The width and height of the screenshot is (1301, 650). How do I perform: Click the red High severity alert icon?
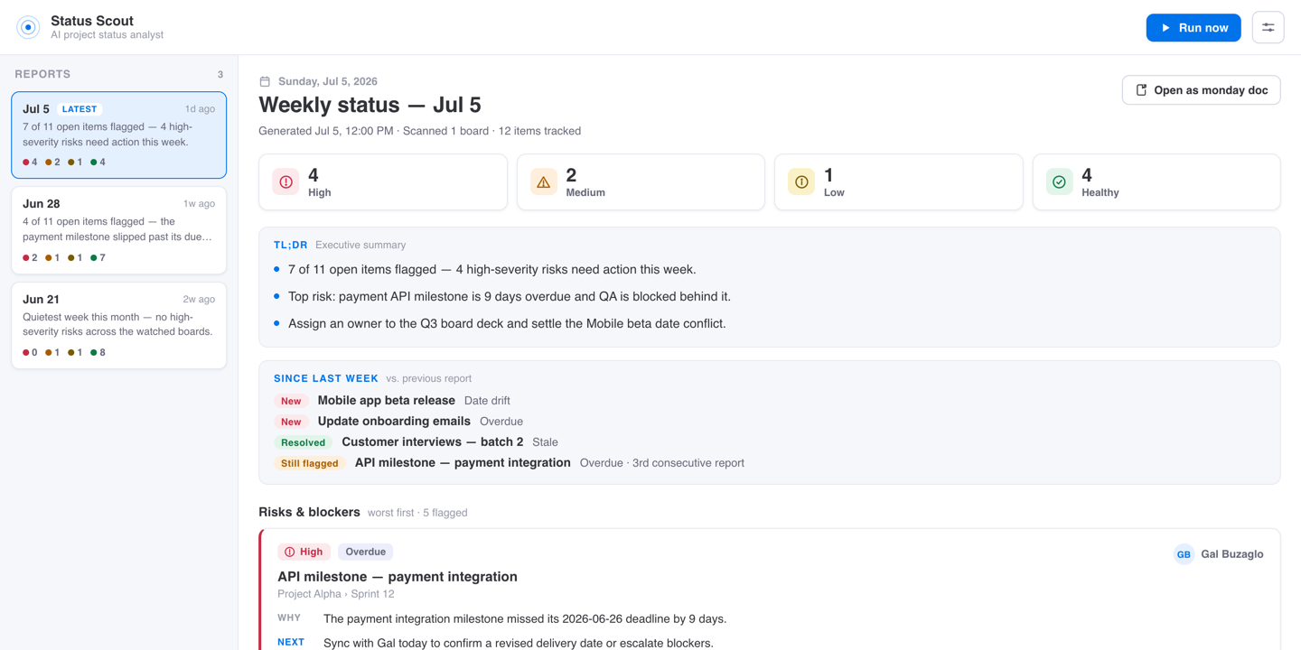285,181
